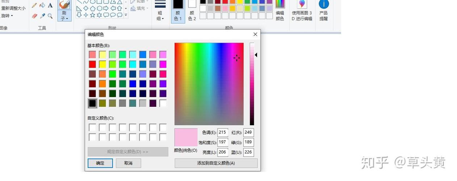Pick pure blue in basic colors grid
Viewport: 457px width, 181px height.
pos(133,84)
